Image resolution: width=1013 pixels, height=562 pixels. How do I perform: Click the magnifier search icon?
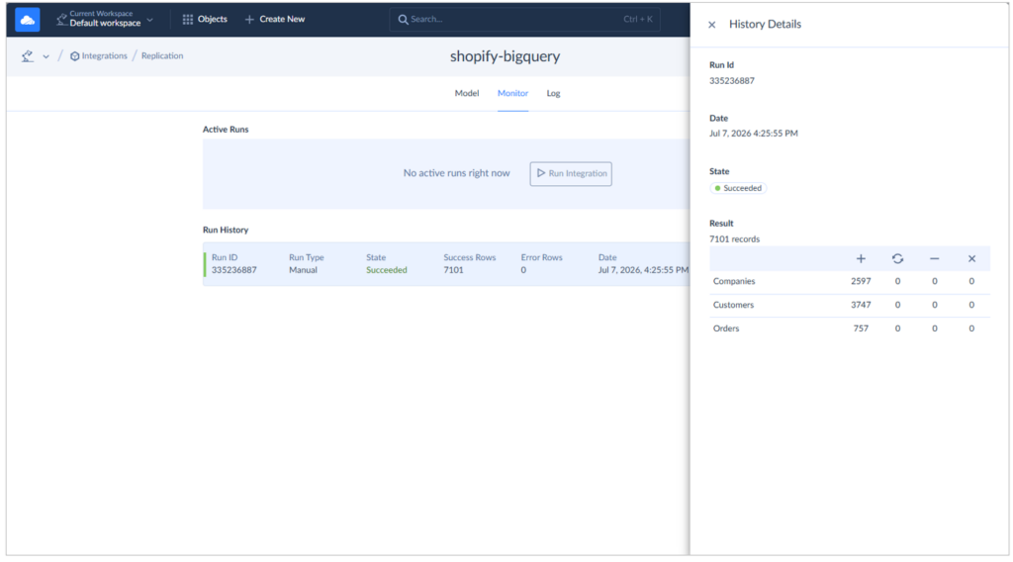pyautogui.click(x=404, y=20)
